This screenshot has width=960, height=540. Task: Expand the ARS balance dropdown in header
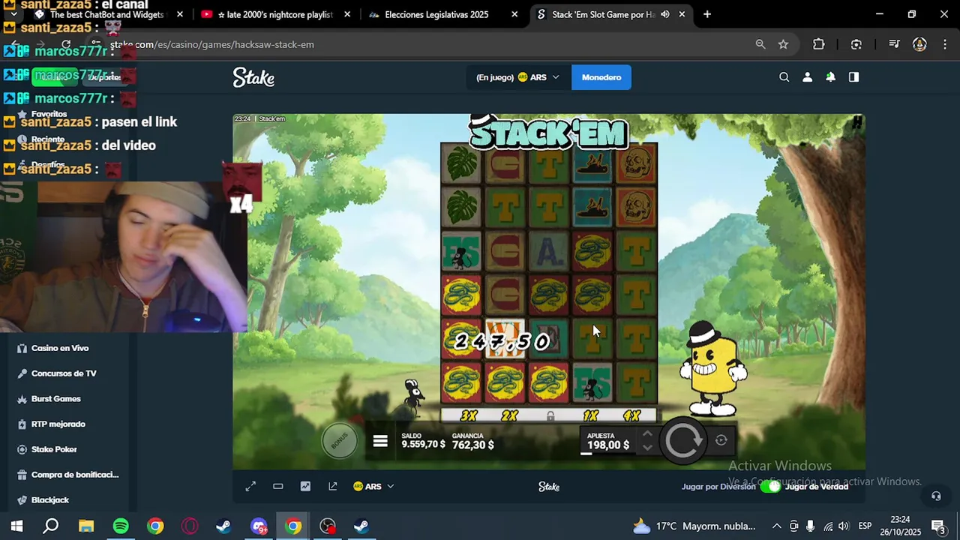[x=517, y=77]
